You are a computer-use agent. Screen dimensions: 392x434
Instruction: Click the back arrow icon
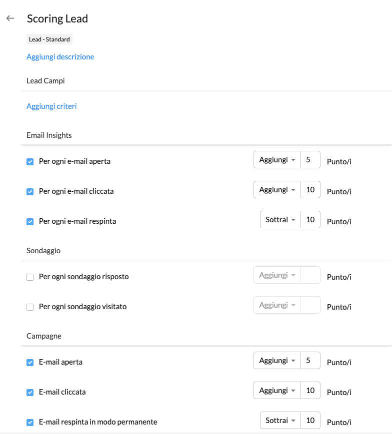click(x=10, y=18)
